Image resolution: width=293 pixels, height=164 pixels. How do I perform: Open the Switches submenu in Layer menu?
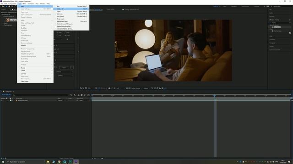(35, 28)
